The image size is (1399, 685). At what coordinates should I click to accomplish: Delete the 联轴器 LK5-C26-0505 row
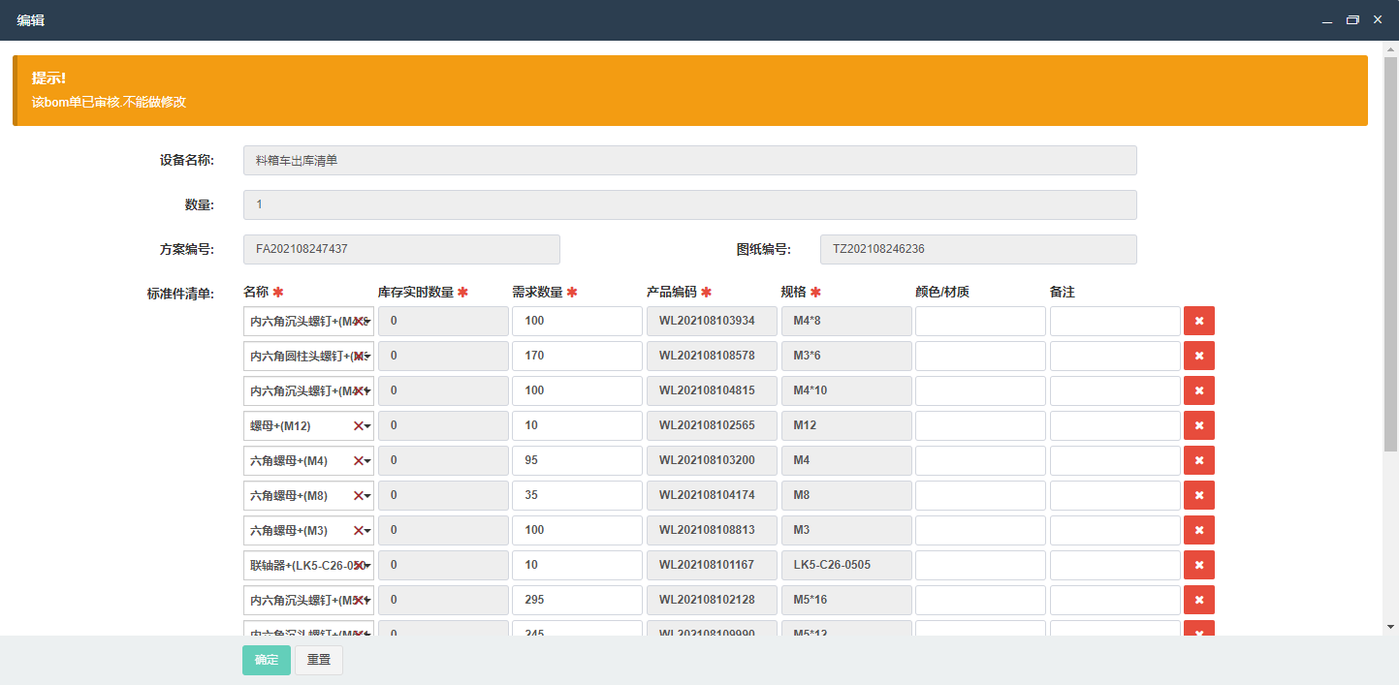[x=1198, y=565]
